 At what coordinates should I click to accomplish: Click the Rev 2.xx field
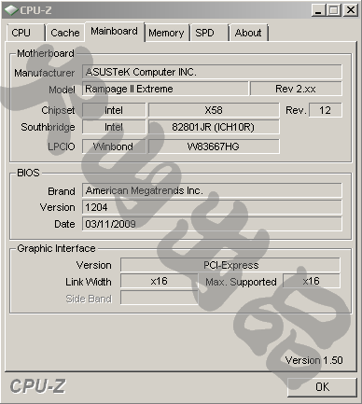[x=296, y=89]
